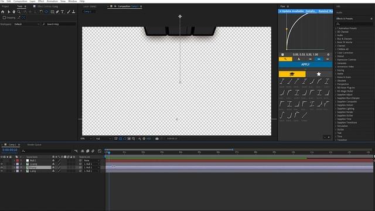Toggle visibility eye of layer 3
Screen dimensions: 375x211
2,168
